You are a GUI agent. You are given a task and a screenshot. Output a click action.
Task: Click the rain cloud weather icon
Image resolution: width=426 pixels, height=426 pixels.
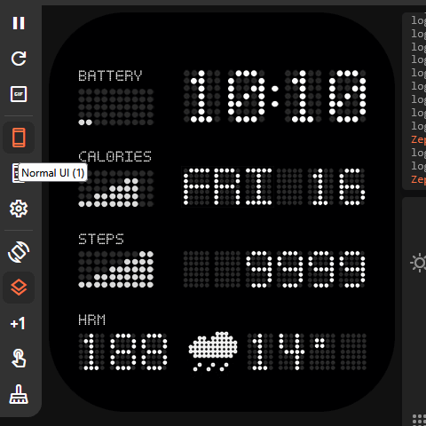(213, 351)
